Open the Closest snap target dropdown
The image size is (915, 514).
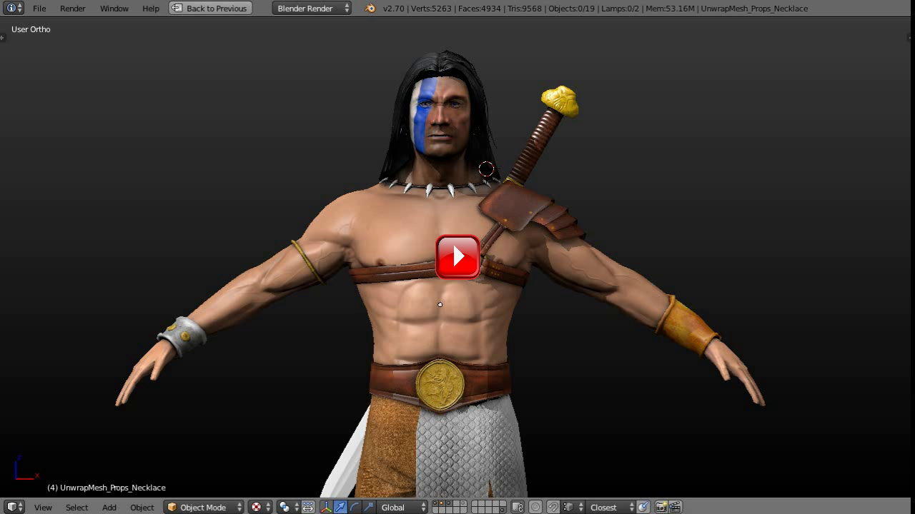point(610,507)
